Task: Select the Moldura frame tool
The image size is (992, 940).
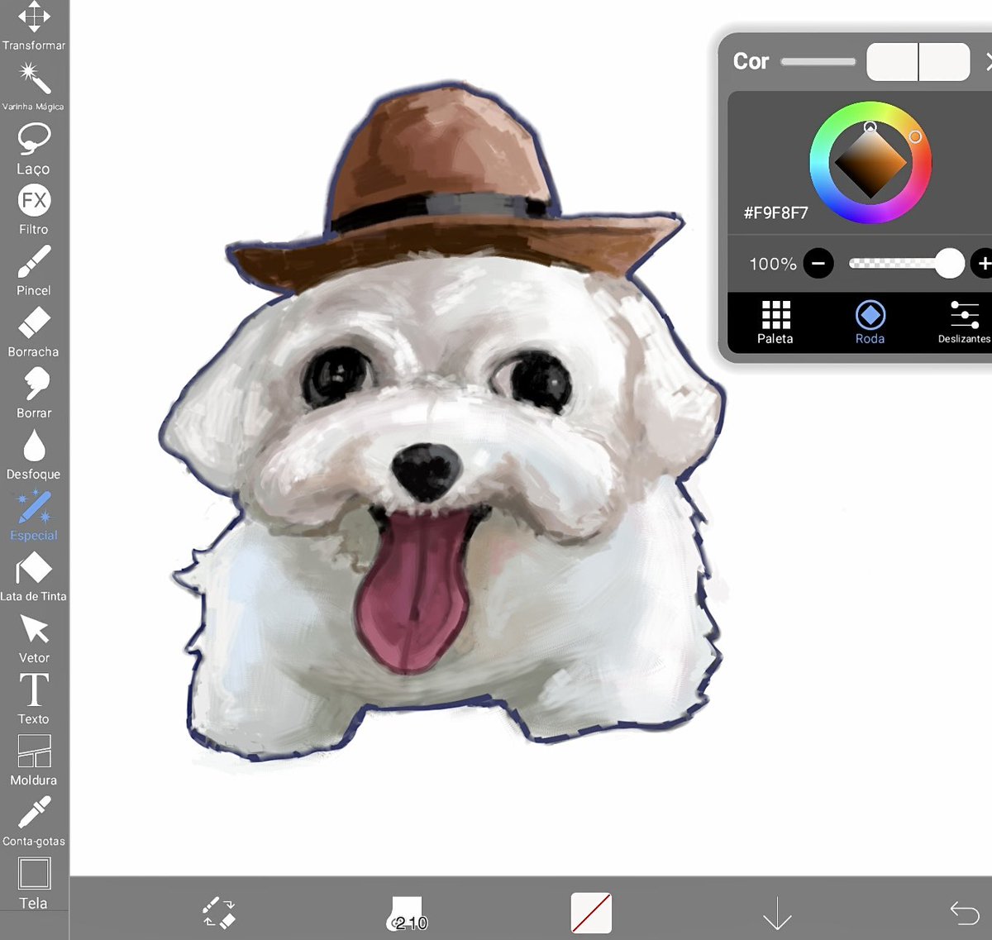Action: point(34,760)
